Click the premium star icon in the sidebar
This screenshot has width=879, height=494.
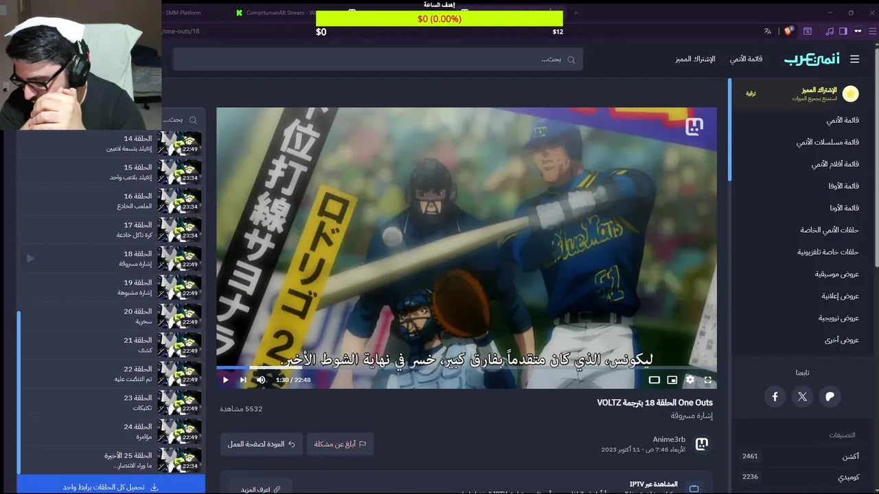coord(850,93)
